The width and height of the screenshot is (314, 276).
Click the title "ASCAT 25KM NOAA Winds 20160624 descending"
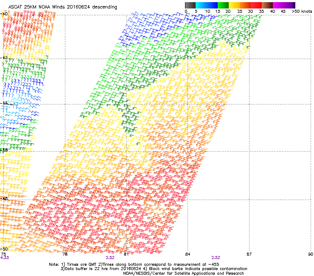coord(62,7)
